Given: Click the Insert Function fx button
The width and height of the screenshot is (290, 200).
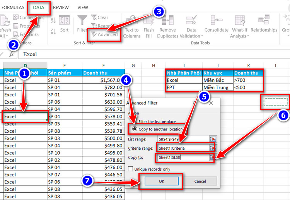Looking at the screenshot, I should click(x=12, y=54).
